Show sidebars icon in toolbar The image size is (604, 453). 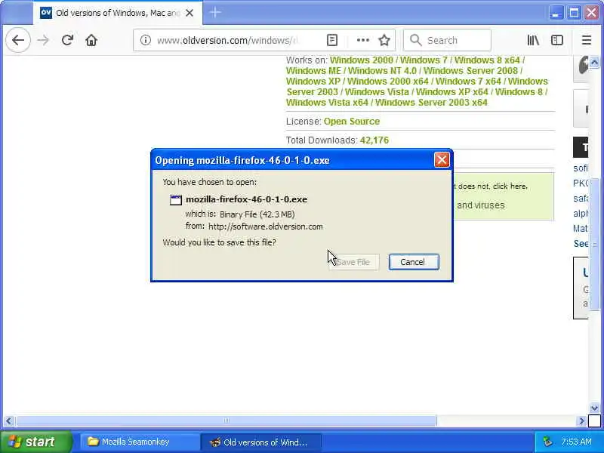coord(557,40)
